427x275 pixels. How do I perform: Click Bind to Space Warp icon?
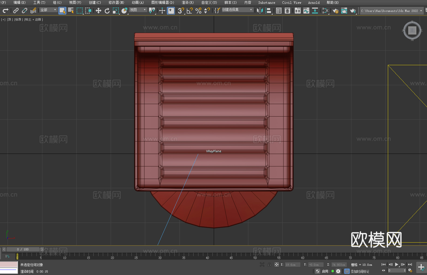tap(33, 11)
